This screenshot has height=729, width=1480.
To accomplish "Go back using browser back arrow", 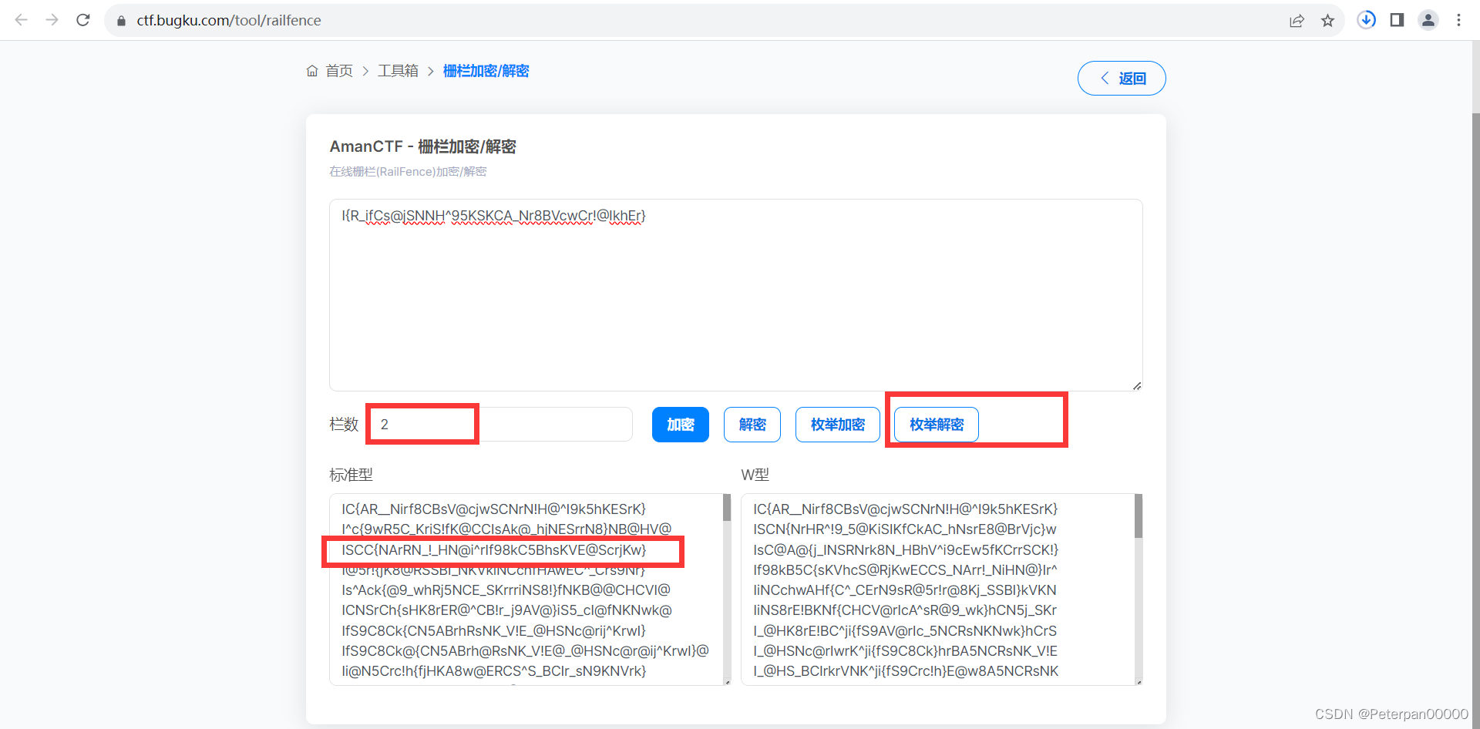I will coord(21,20).
